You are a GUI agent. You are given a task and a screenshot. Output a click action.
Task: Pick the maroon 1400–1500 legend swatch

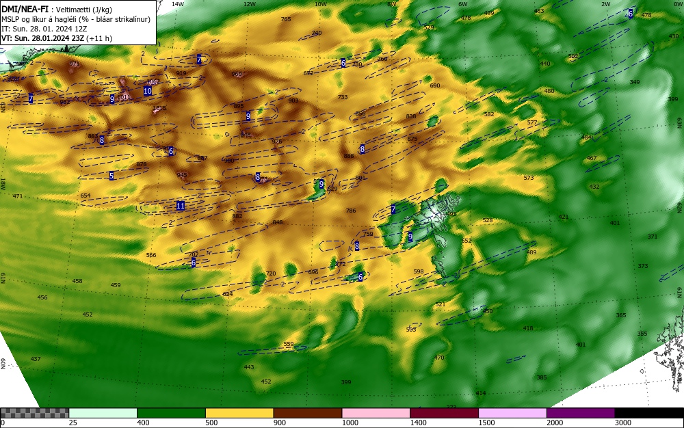(444, 413)
